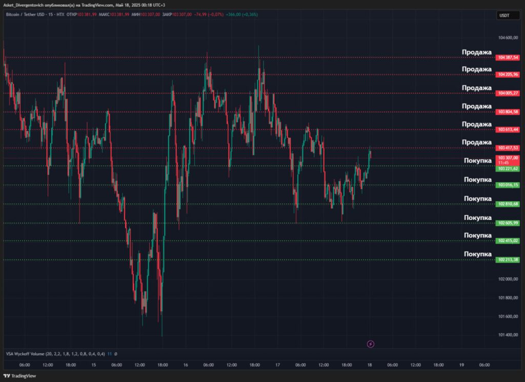525x382 pixels.
Task: Click the Покупка label at 103 221,62
Action: (x=477, y=160)
